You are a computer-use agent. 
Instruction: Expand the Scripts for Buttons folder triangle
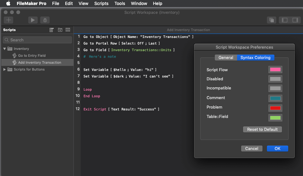tap(4, 69)
